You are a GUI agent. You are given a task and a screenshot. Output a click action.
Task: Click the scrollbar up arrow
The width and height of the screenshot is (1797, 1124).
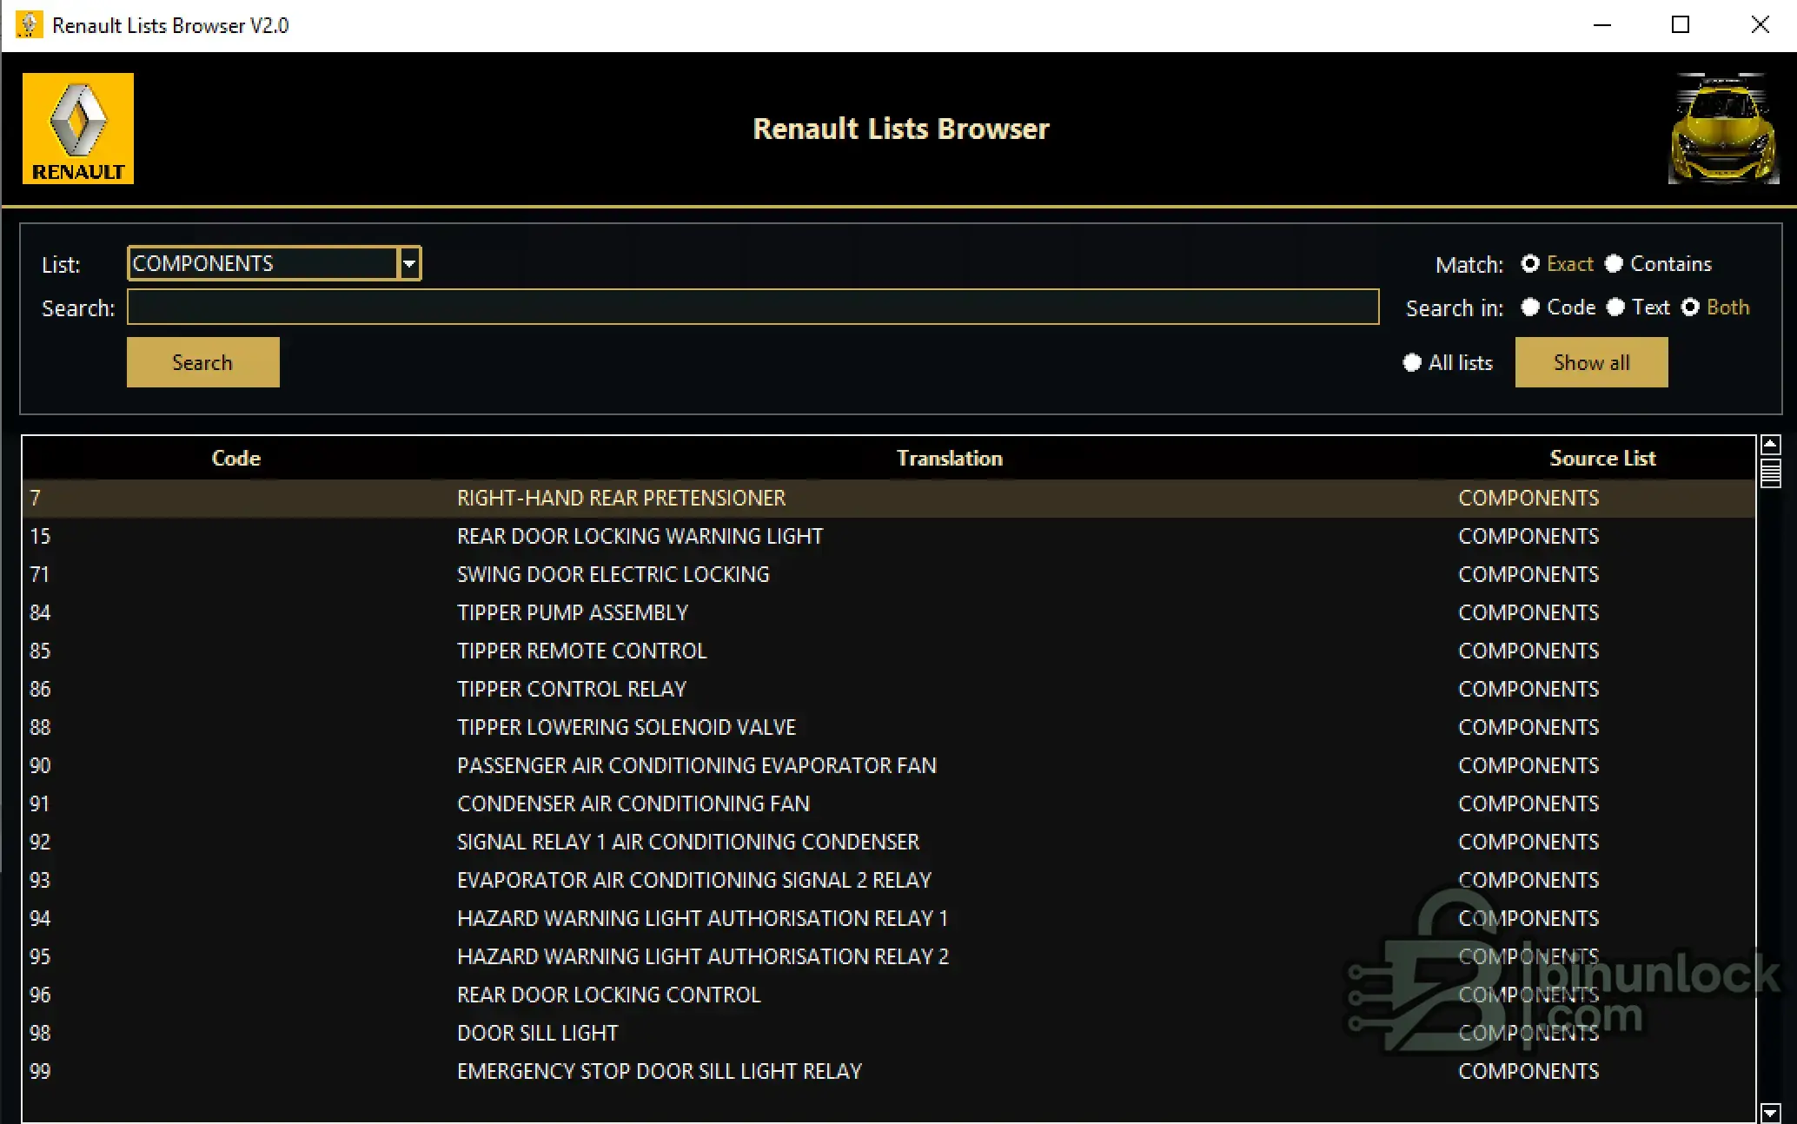pyautogui.click(x=1770, y=445)
